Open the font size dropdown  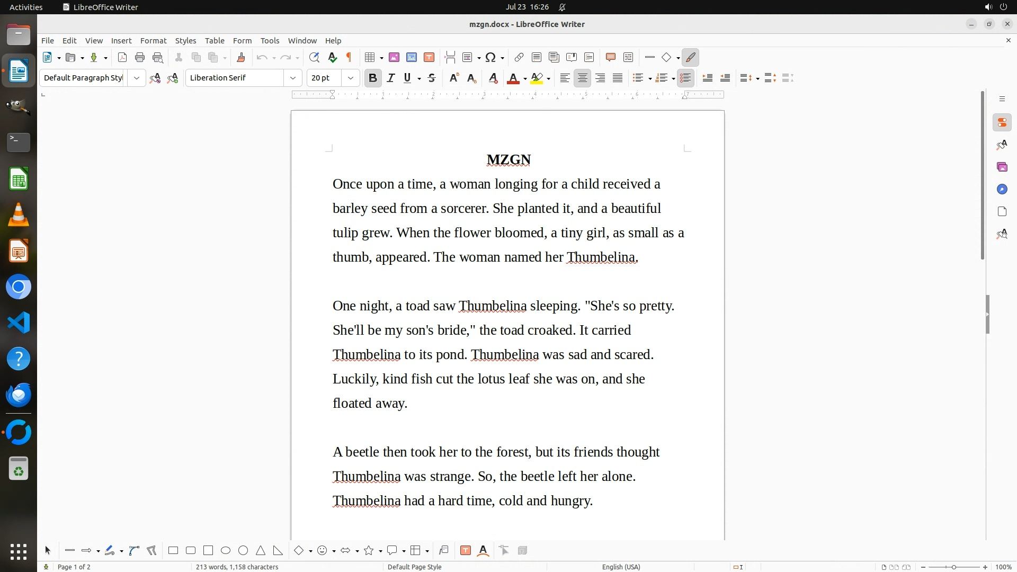pos(350,78)
